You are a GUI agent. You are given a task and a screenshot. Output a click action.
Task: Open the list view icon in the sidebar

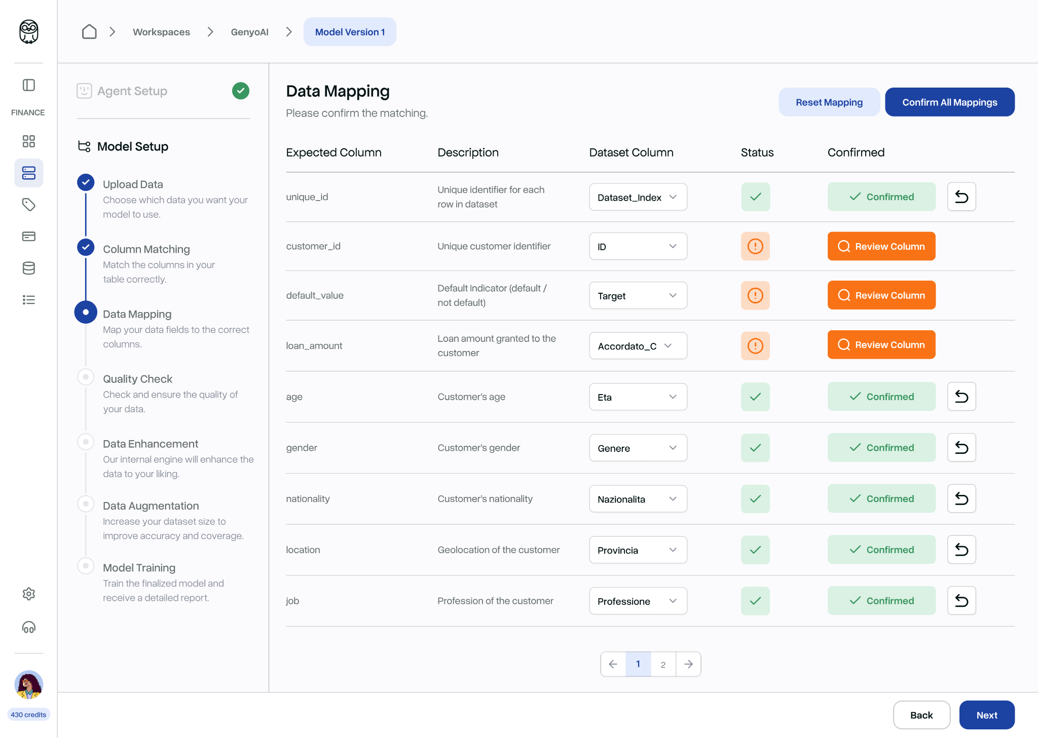coord(29,300)
